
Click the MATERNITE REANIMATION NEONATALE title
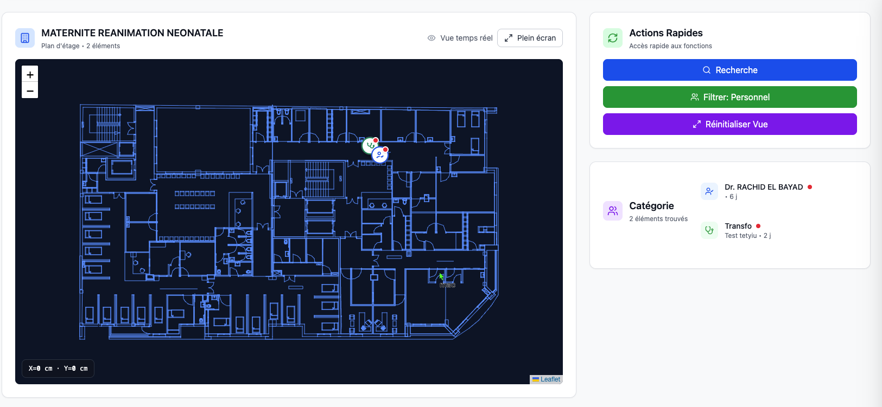[x=132, y=33]
